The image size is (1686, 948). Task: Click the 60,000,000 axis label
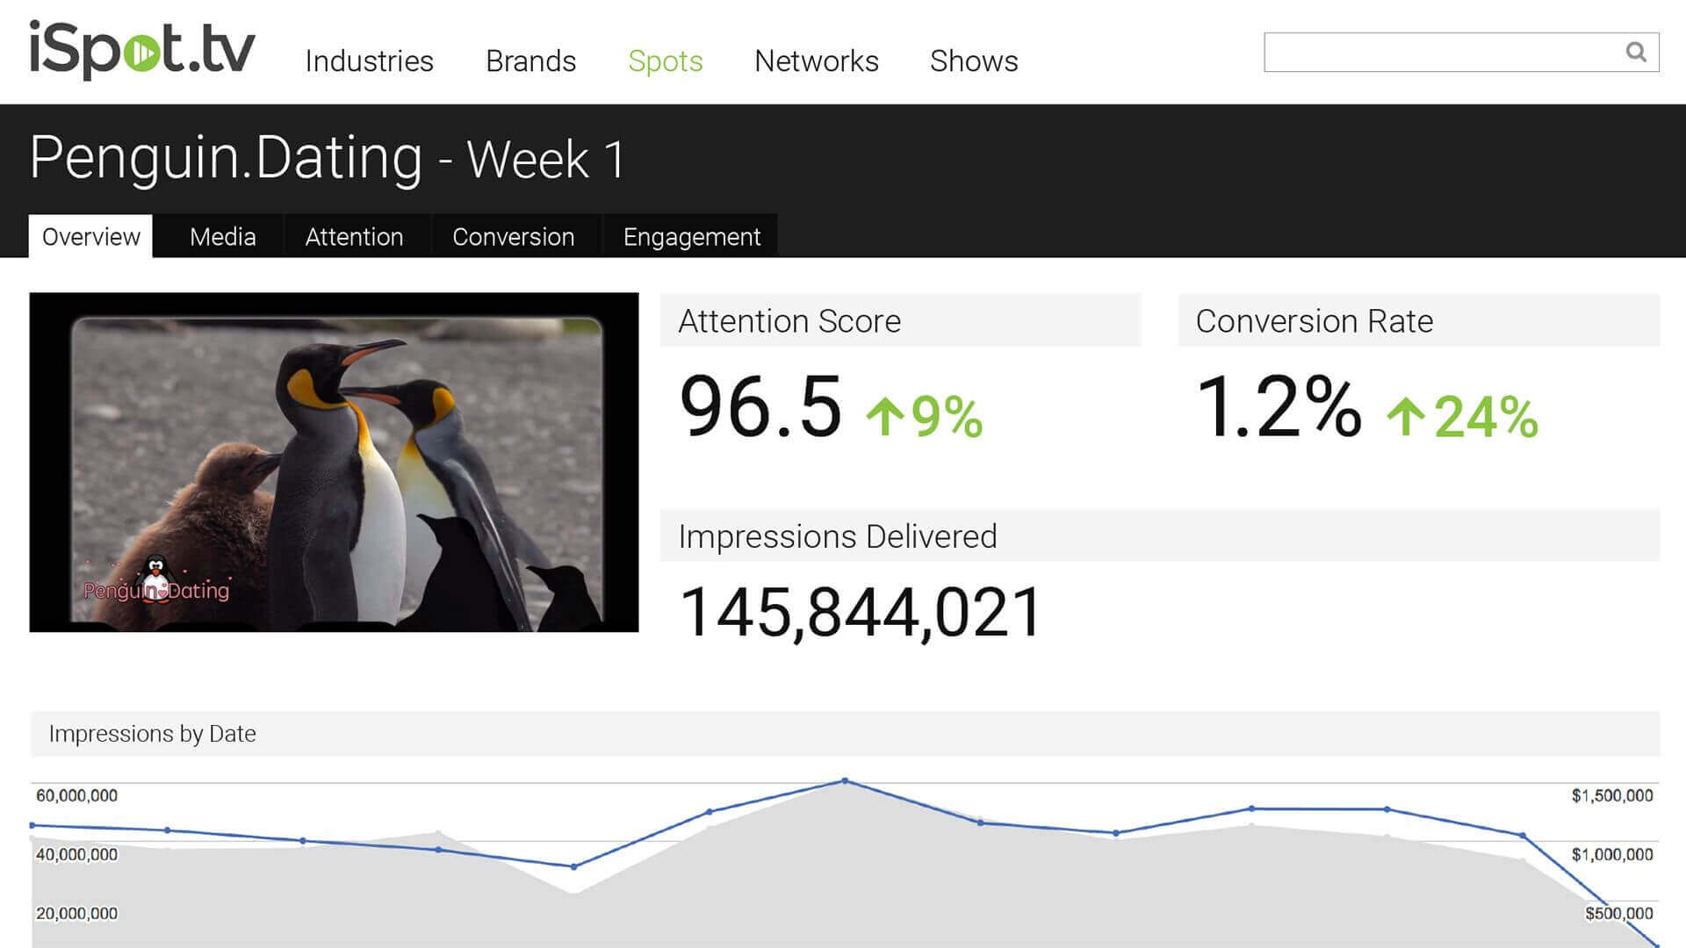click(76, 795)
